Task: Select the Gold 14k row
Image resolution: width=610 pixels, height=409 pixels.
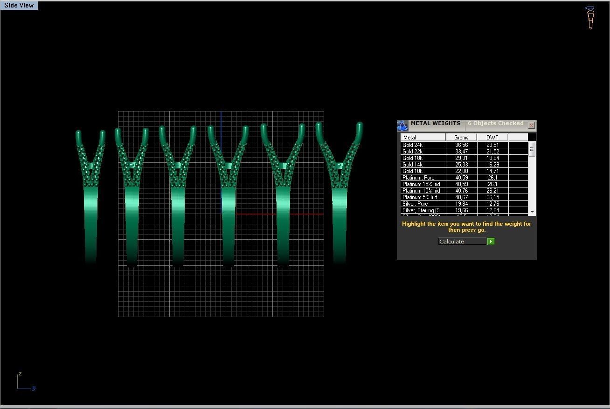Action: (464, 165)
